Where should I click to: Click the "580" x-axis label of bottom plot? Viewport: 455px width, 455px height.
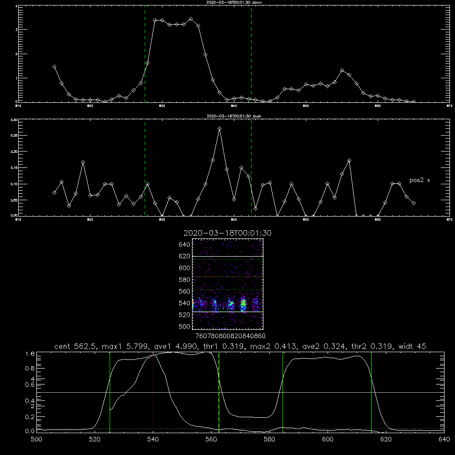[269, 440]
